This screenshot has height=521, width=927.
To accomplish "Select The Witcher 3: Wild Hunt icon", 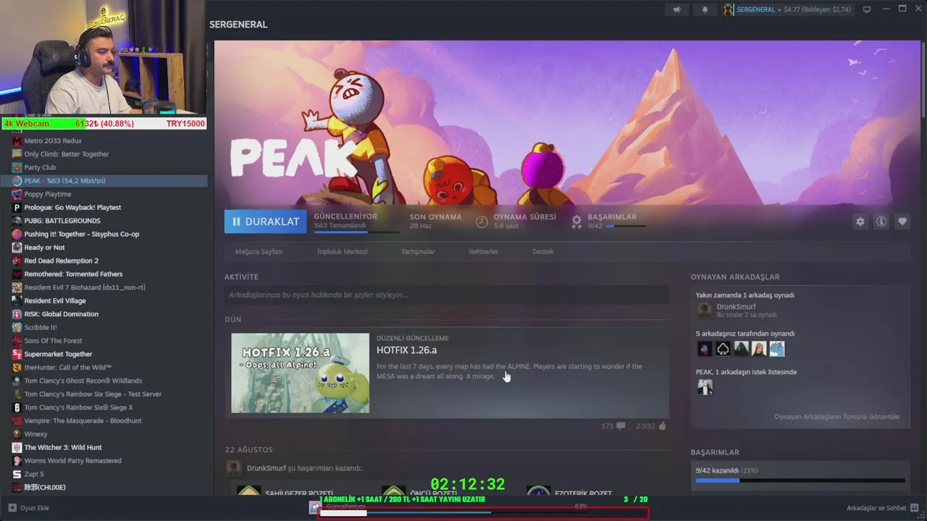I will (x=17, y=447).
